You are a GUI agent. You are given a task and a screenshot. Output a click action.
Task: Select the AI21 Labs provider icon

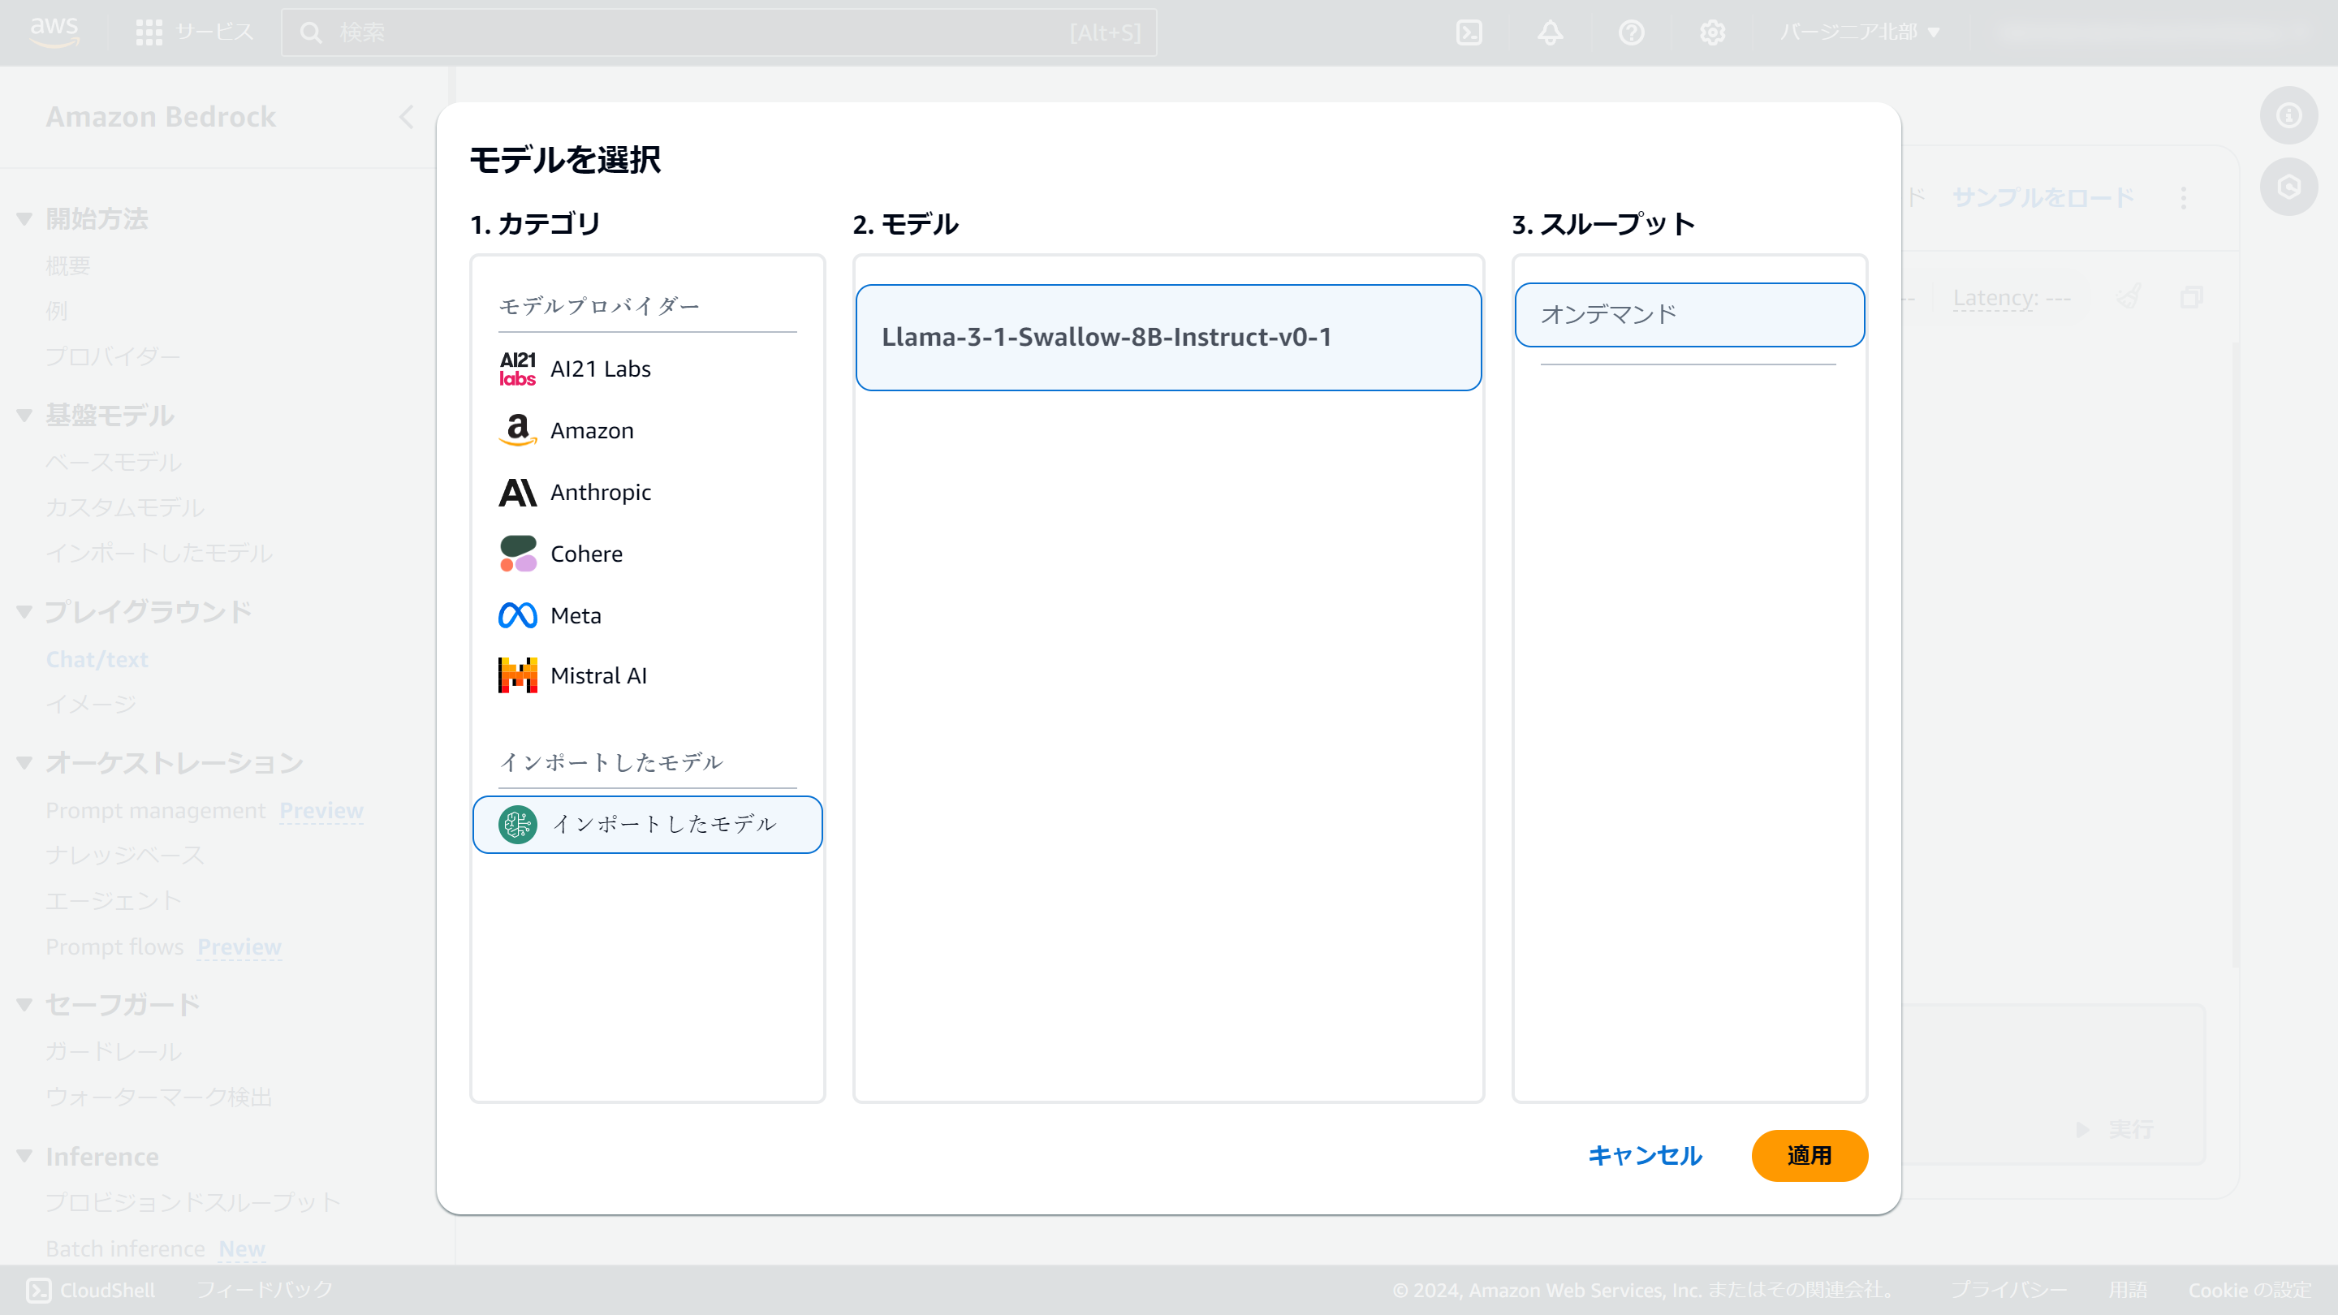tap(517, 369)
